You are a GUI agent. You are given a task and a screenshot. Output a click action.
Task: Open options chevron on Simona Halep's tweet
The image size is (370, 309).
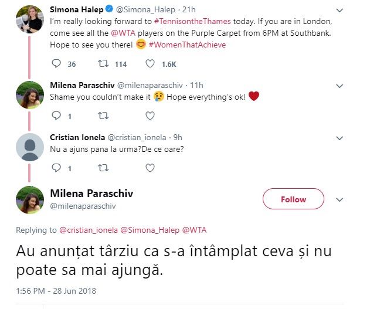(340, 10)
